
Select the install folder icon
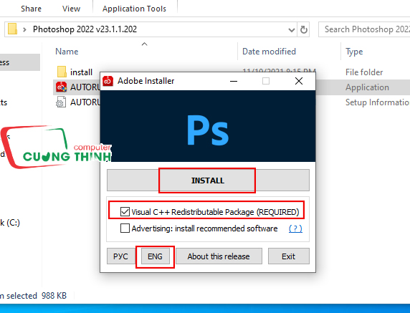62,72
